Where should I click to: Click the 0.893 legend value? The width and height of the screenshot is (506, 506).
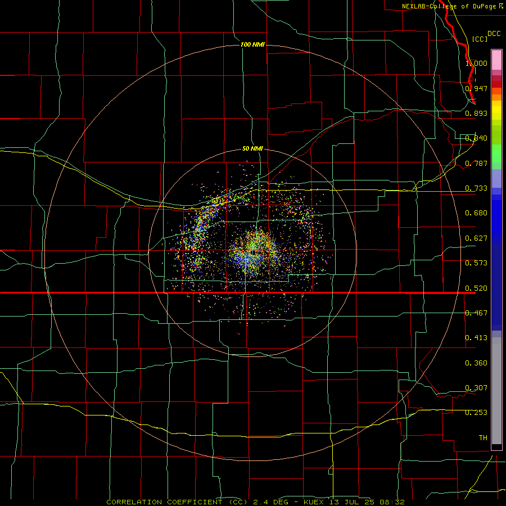476,113
